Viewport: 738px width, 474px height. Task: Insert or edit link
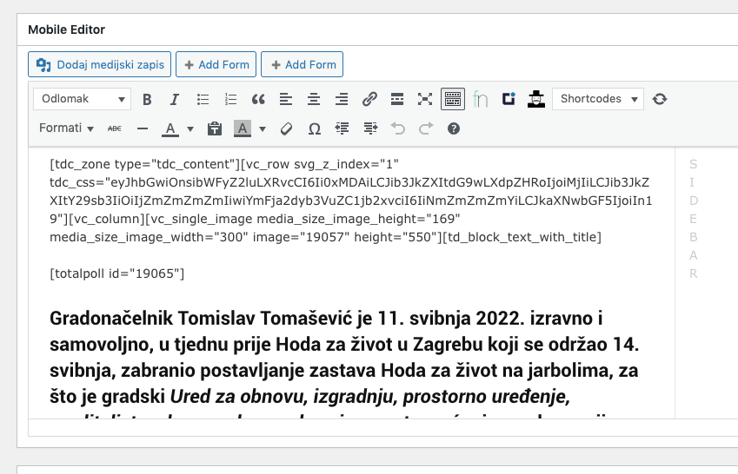click(x=369, y=99)
